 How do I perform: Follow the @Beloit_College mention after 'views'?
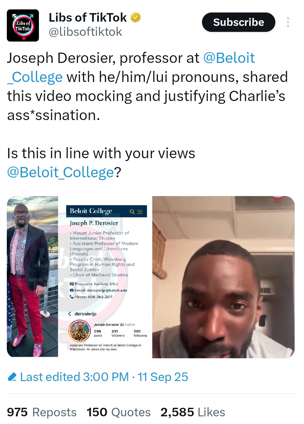[x=61, y=172]
